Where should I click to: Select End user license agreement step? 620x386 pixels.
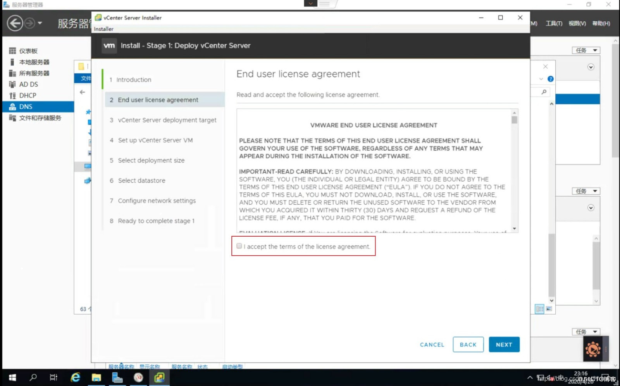[x=165, y=100]
